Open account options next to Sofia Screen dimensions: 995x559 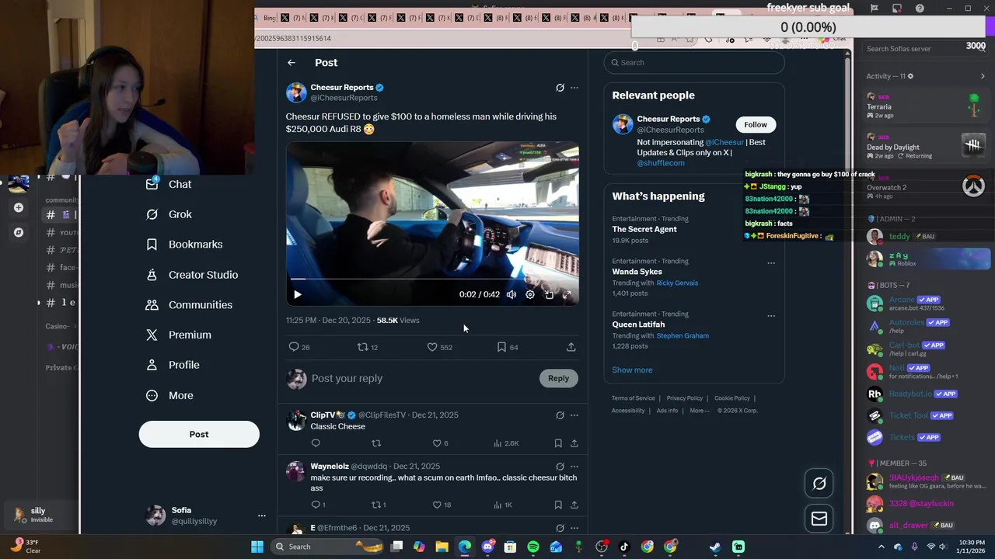tap(261, 516)
